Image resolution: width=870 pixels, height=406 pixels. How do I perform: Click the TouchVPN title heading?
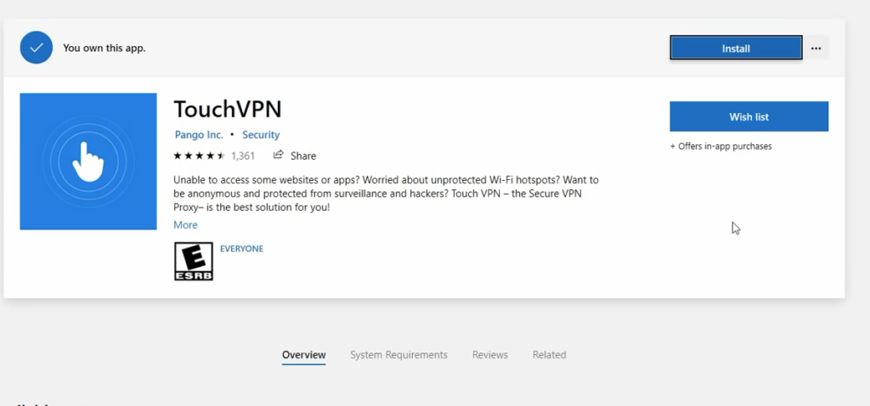228,110
